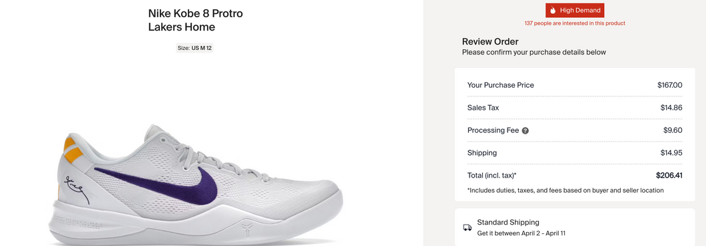Select the Standard Shipping option

[575, 227]
